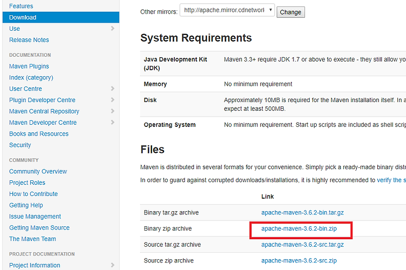Click the 'System Requirements' heading
Viewport: 406px width, 270px height.
point(196,38)
